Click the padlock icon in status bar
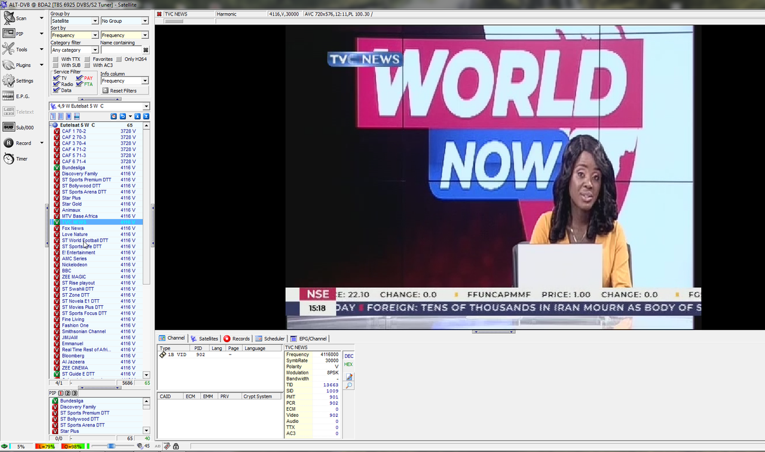Screen dimensions: 765x452 click(x=176, y=446)
